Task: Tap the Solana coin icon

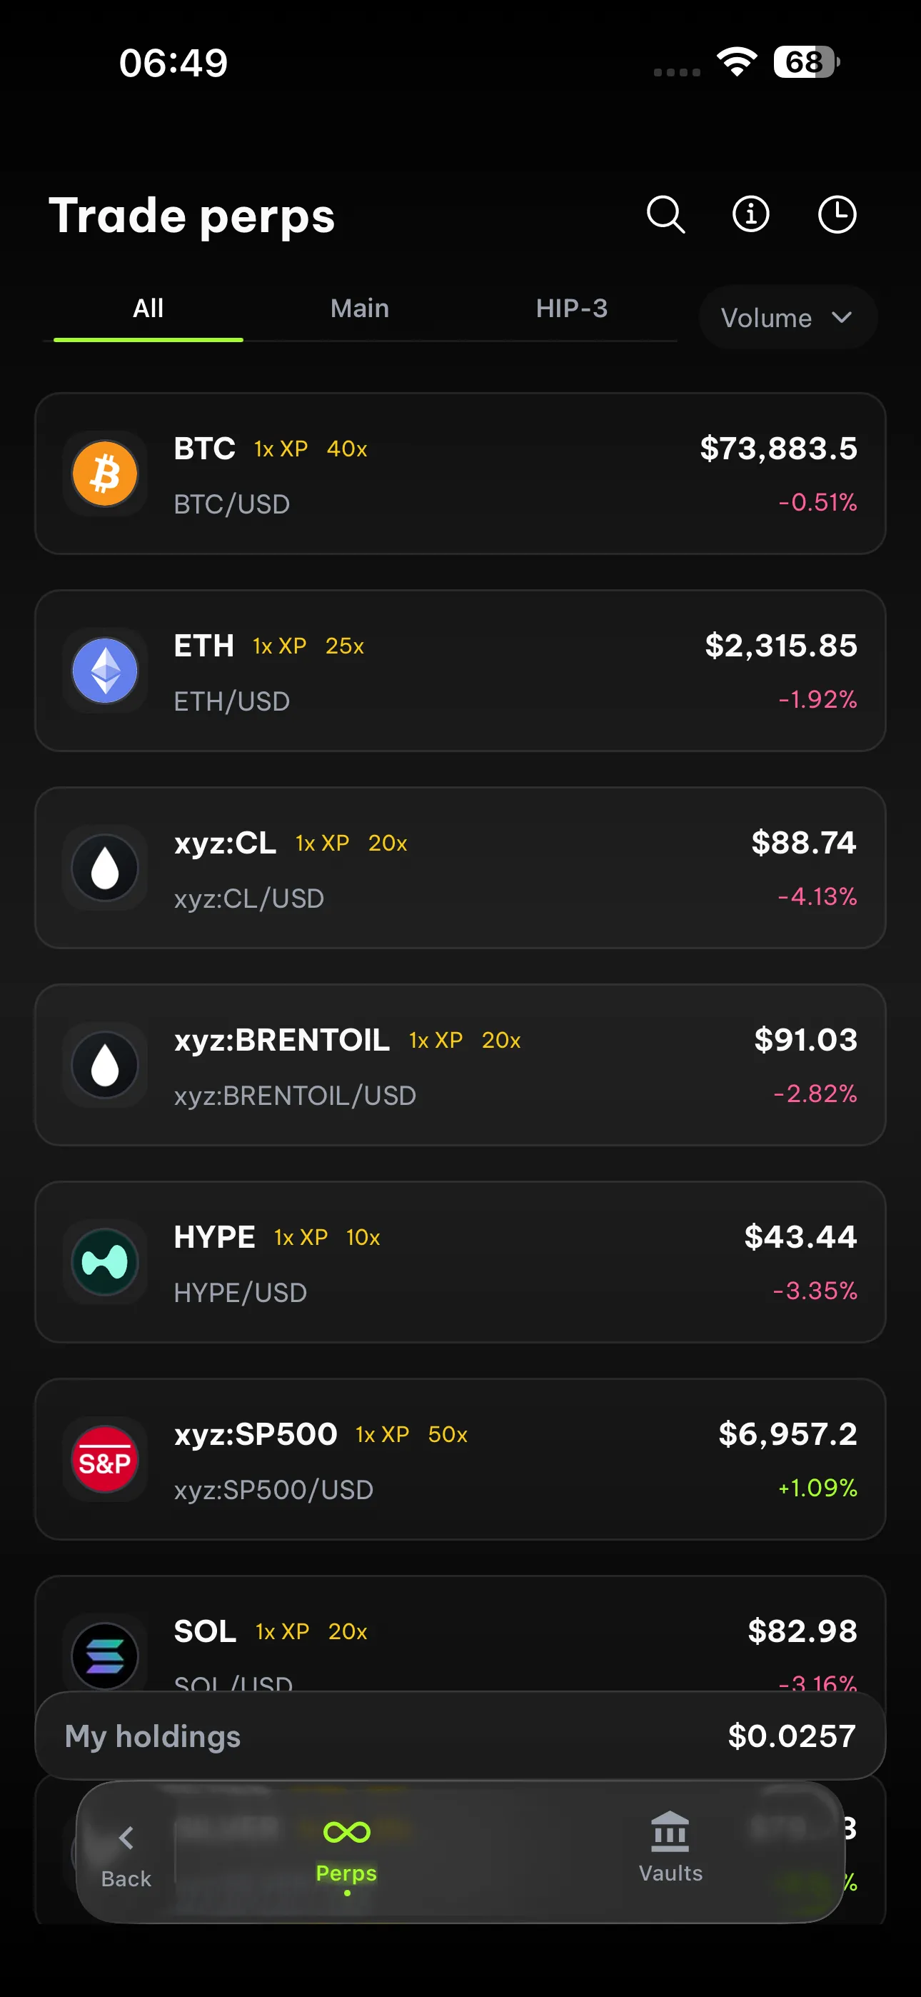Action: point(105,1654)
